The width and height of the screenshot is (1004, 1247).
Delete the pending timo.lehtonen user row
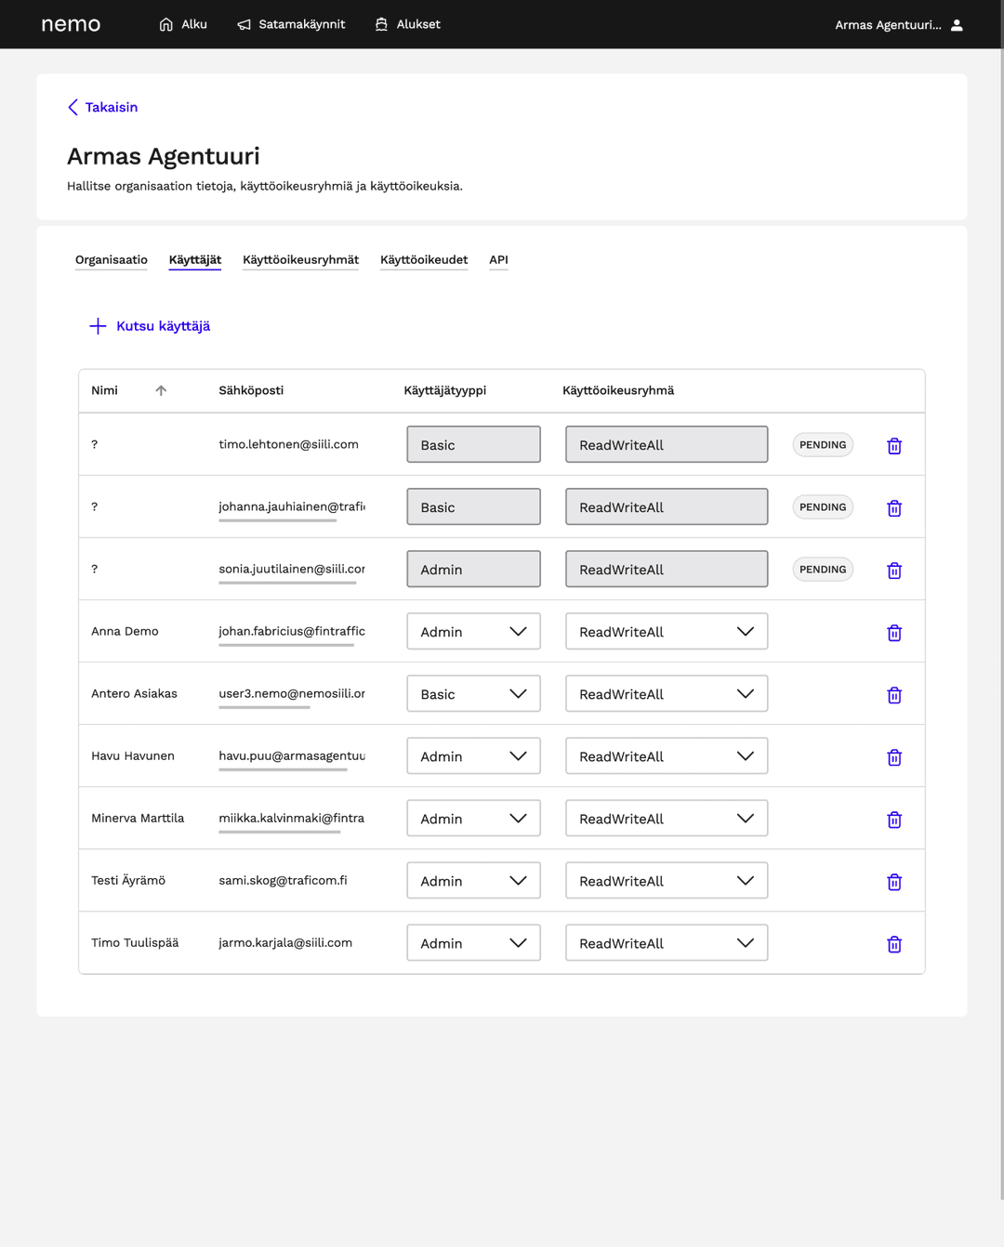pos(893,446)
